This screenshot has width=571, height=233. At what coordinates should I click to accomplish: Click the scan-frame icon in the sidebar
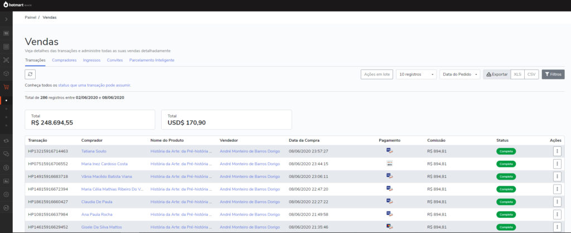tap(6, 60)
